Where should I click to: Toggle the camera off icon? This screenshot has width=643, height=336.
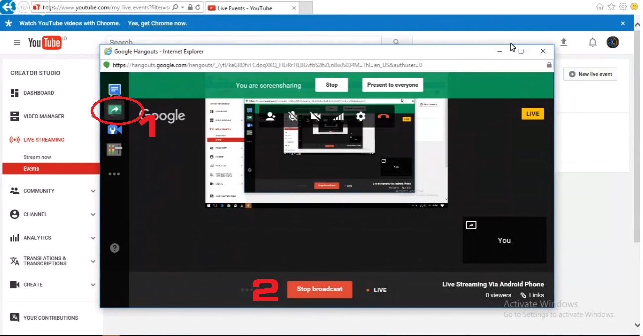coord(315,116)
